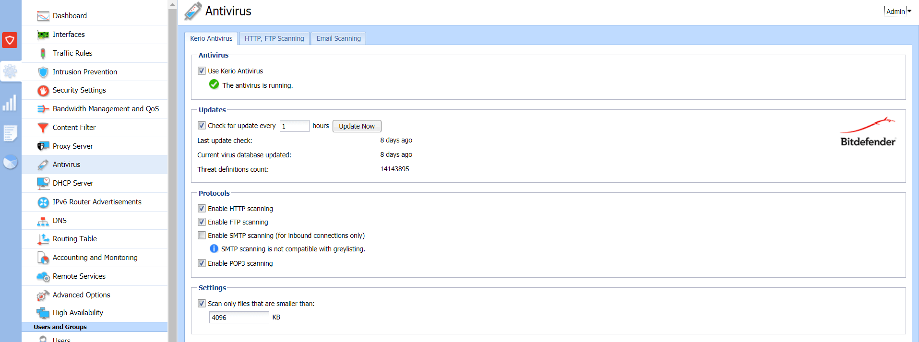Click the Routing Table icon

click(x=43, y=239)
